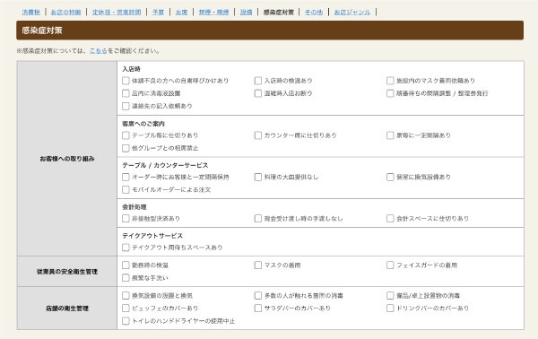This screenshot has height=339, width=538.
Task: Click the お客様への取り組み row header
Action: [x=67, y=159]
